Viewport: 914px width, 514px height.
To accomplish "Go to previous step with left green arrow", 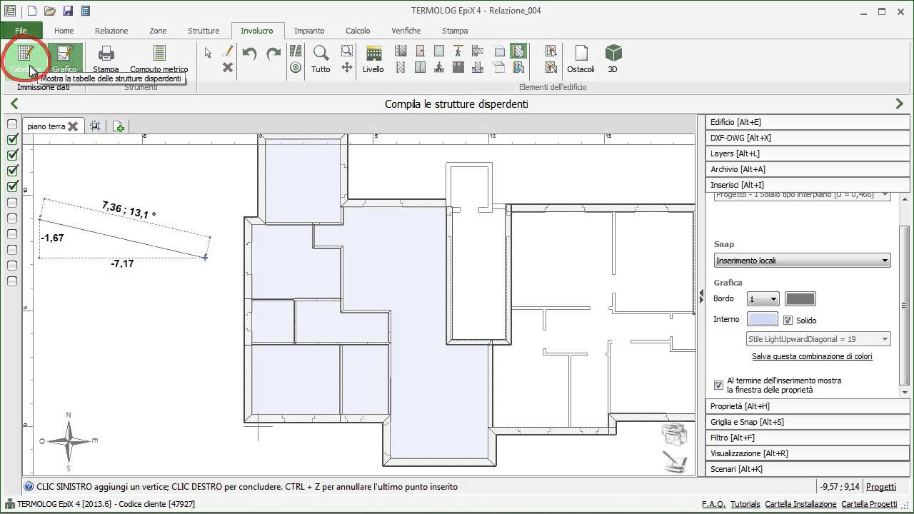I will (x=14, y=104).
